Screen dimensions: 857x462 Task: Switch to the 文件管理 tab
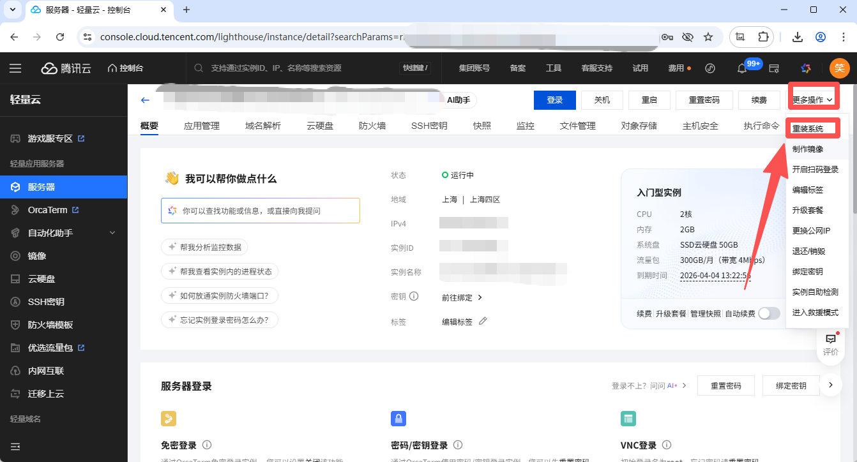tap(578, 126)
